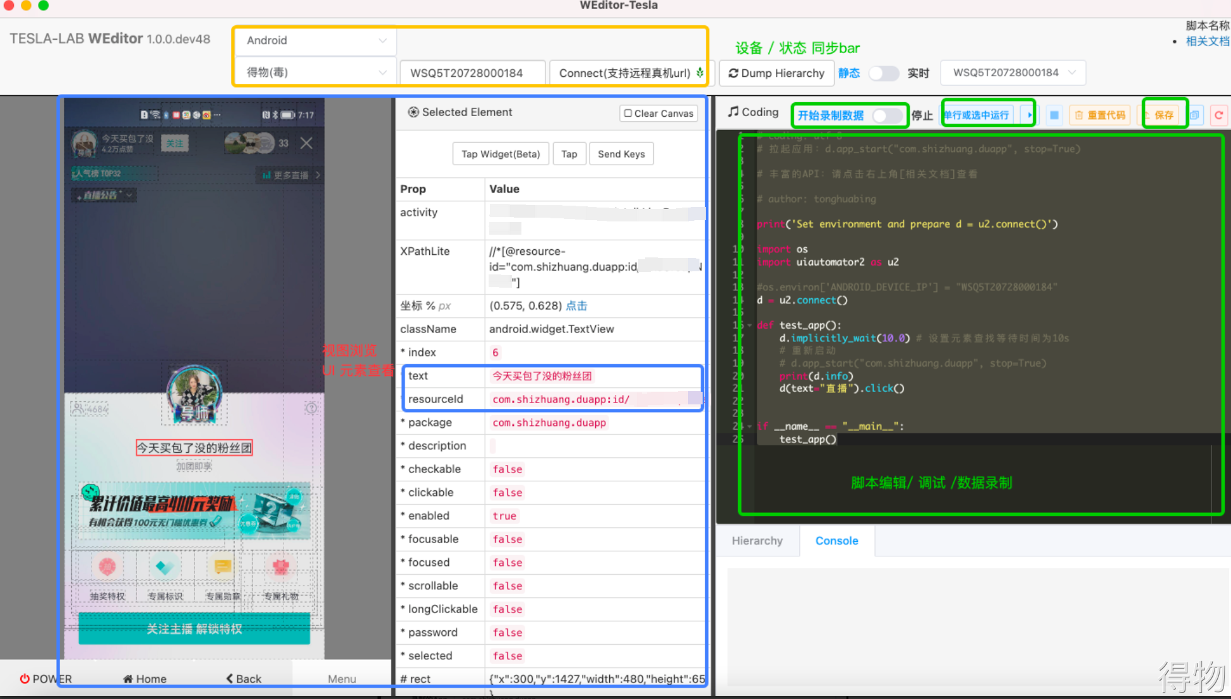Toggle the 开始录制数据 recording switch
1231x699 pixels.
coord(886,115)
